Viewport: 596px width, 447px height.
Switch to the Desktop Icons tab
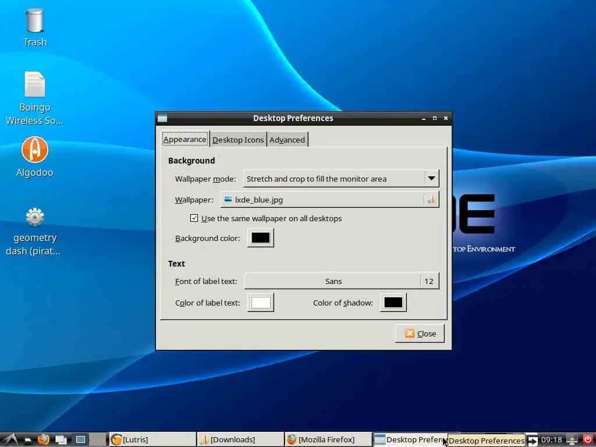238,140
